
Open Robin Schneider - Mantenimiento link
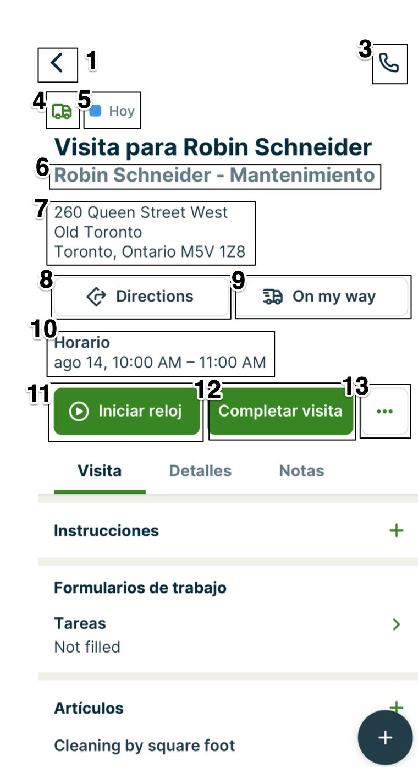(x=215, y=176)
